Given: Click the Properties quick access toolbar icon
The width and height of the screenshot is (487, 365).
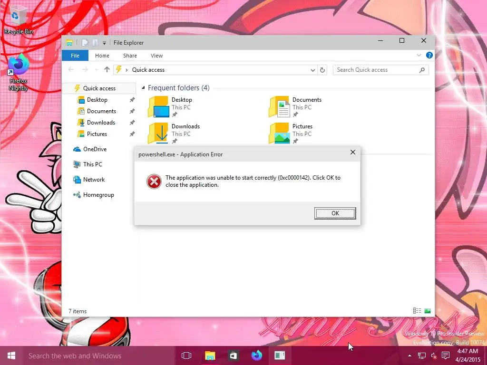Looking at the screenshot, I should coord(85,42).
